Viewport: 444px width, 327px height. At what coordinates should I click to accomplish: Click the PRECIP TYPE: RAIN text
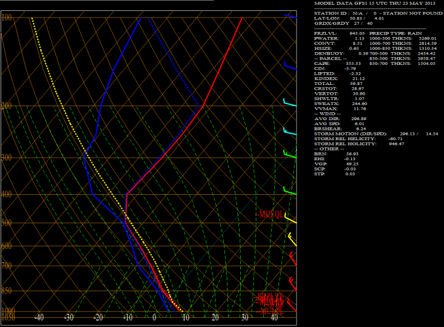pos(395,33)
